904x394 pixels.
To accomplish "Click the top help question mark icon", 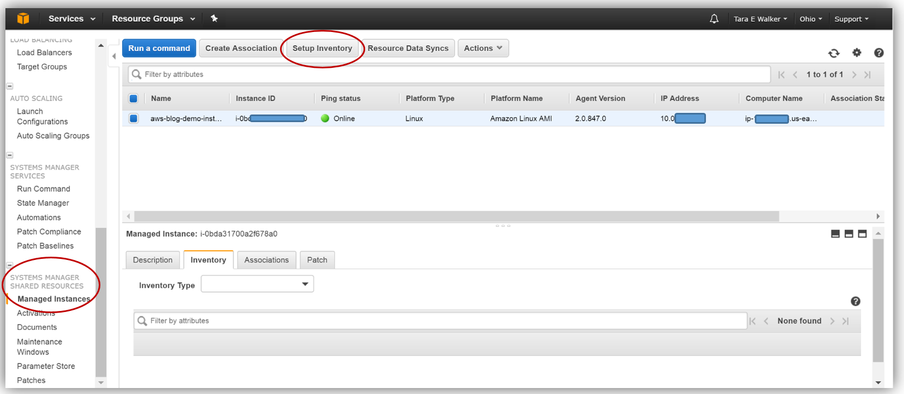I will 879,53.
